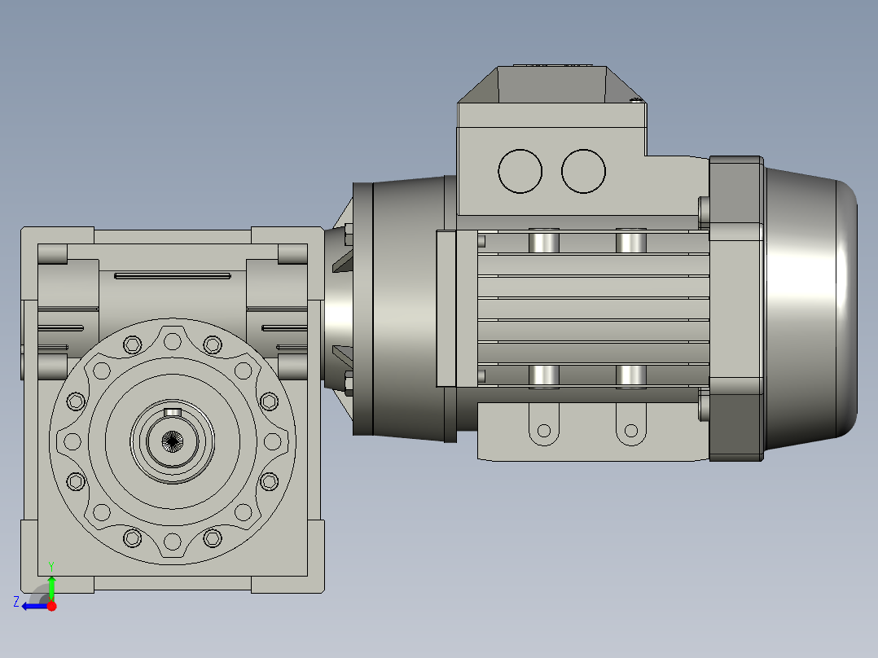Click the green Y axis arrow of triad
Image resolution: width=878 pixels, height=658 pixels.
(51, 587)
